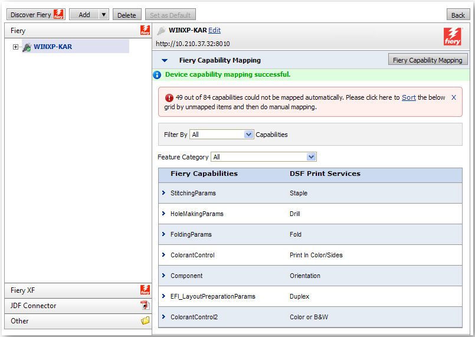Click the large fiery logo in header
This screenshot has height=337, width=475.
[x=453, y=37]
